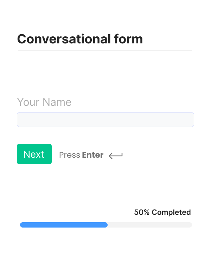Select the "Press Enter" hint text
The height and width of the screenshot is (254, 211).
click(81, 155)
